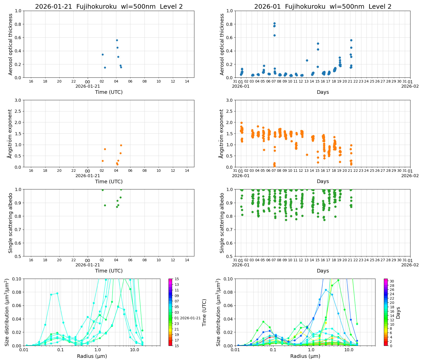Click the Time (UTC) colorbar gradient
The image size is (423, 363).
[x=170, y=312]
